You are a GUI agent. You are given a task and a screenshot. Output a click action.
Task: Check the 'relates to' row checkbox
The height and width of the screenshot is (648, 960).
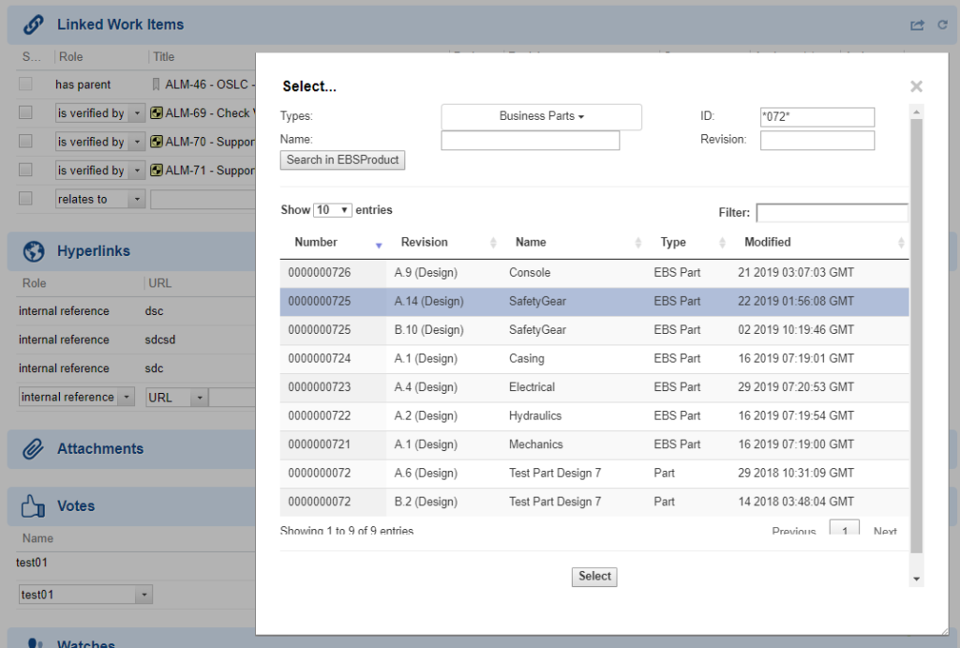pos(25,199)
